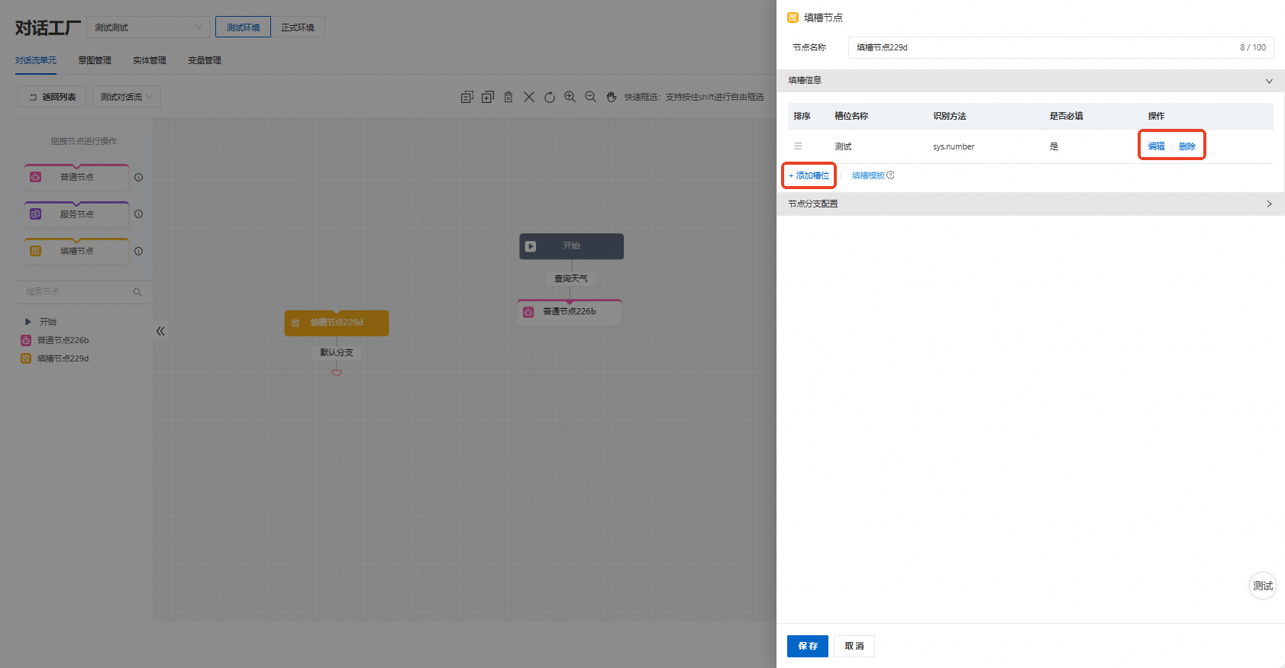Click the 节点名称 input field
The height and width of the screenshot is (668, 1285).
[1061, 47]
